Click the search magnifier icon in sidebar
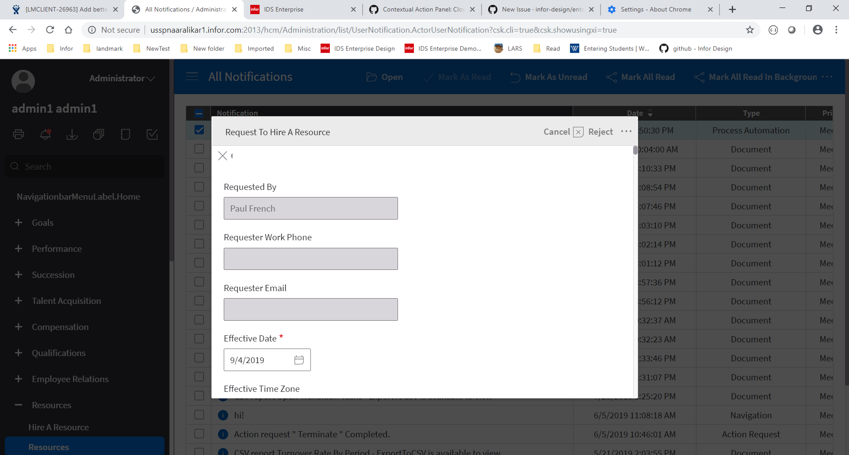The image size is (849, 455). [15, 166]
